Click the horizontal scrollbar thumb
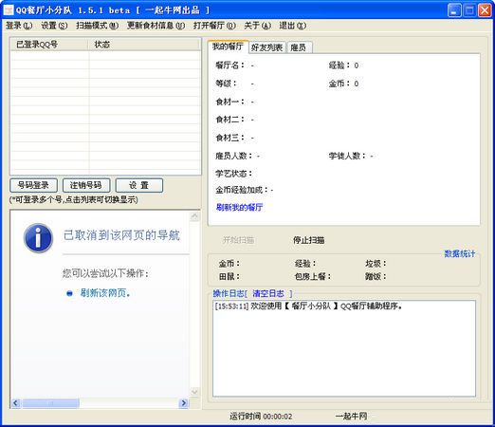 (x=50, y=403)
